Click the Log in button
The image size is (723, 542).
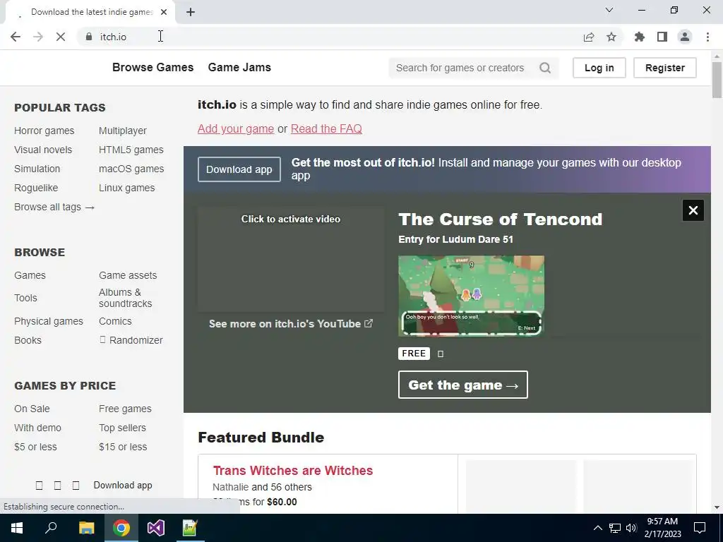(x=599, y=68)
